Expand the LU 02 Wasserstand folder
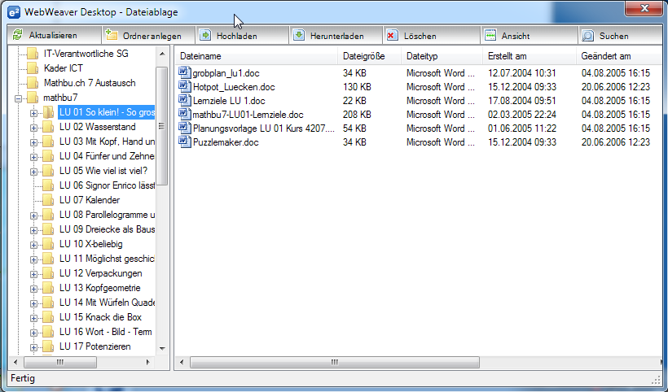This screenshot has height=392, width=668. click(x=34, y=127)
